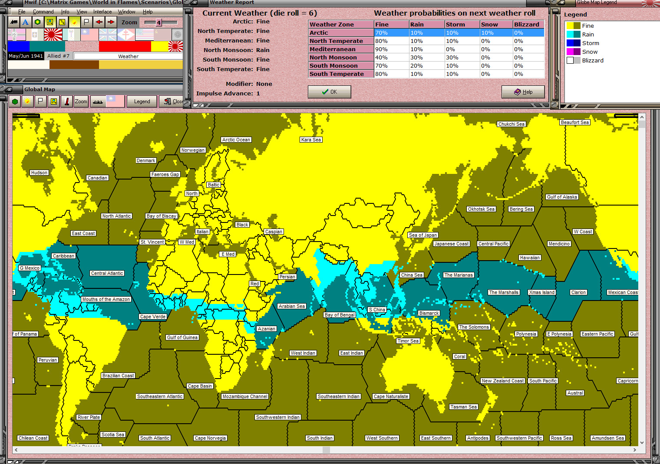Screen dimensions: 660x464
Task: Click the red right arrow button
Action: (x=111, y=22)
